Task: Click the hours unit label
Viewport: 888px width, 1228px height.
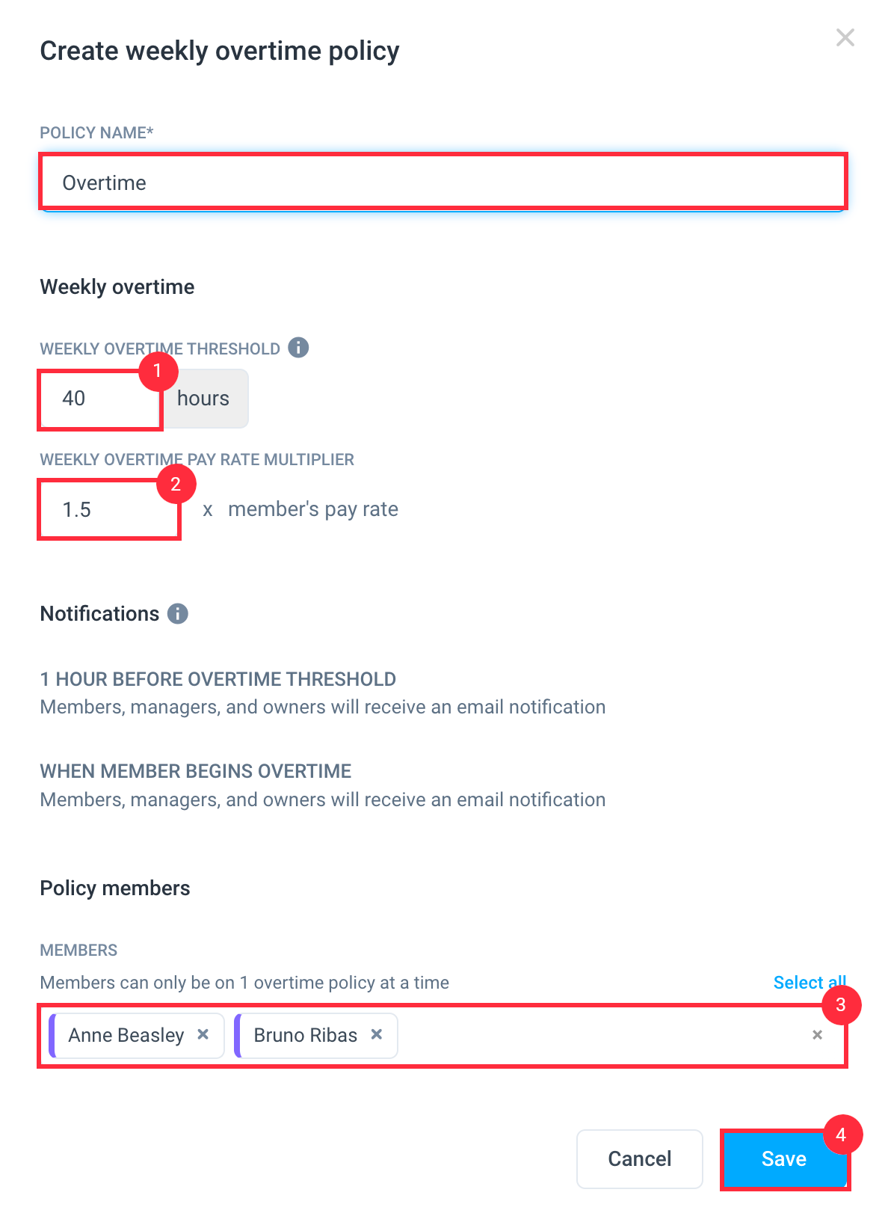Action: point(203,399)
